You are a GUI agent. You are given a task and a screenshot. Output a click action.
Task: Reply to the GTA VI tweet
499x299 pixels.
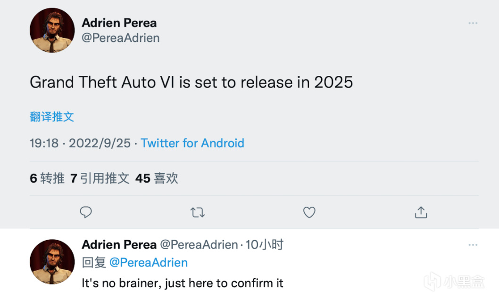coord(85,212)
